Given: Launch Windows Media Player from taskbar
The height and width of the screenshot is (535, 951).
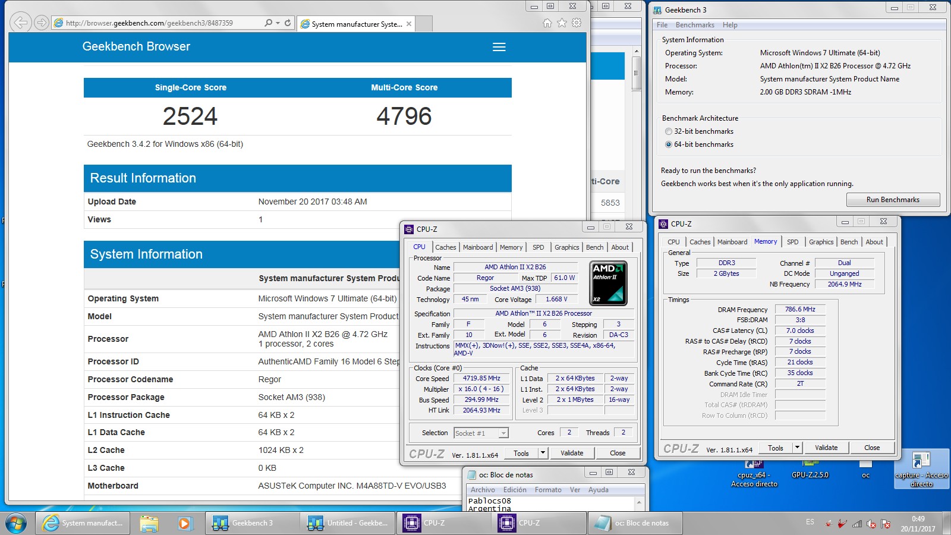Looking at the screenshot, I should pyautogui.click(x=184, y=523).
